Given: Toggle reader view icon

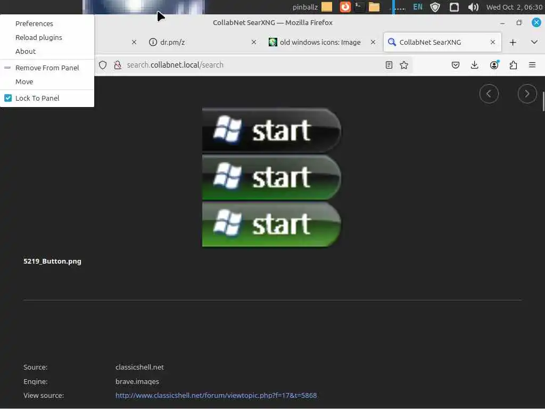Looking at the screenshot, I should pos(389,65).
